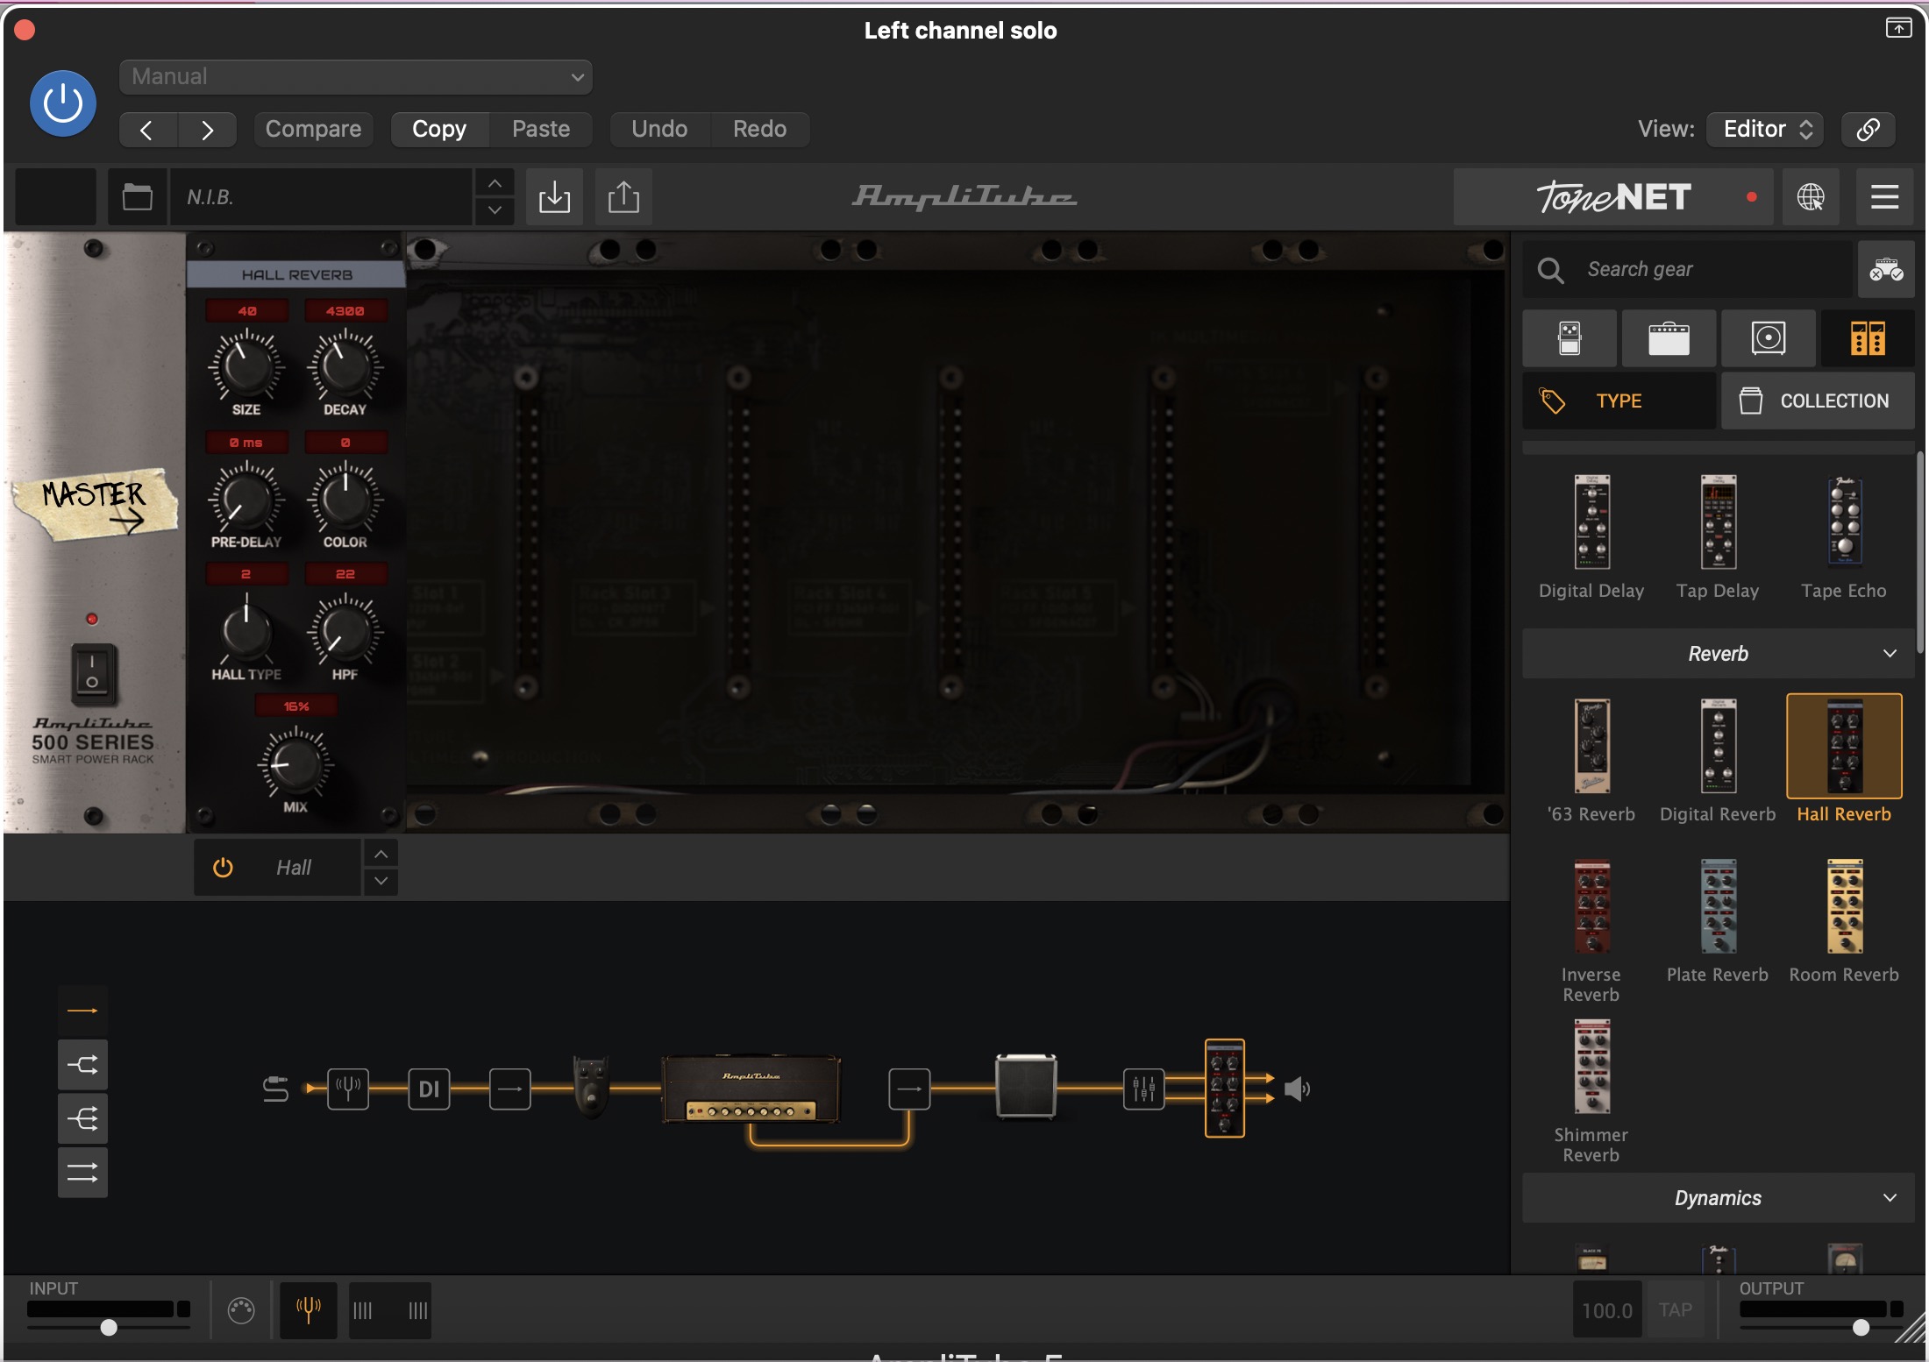1929x1362 pixels.
Task: Open the ToneNET panel
Action: [x=1613, y=197]
